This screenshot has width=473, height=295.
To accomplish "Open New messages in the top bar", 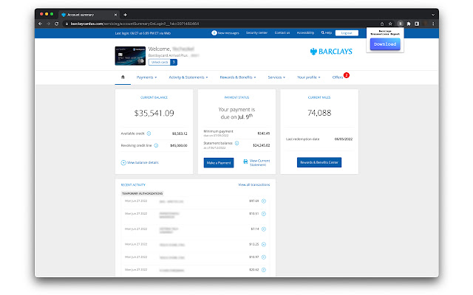I will [225, 32].
